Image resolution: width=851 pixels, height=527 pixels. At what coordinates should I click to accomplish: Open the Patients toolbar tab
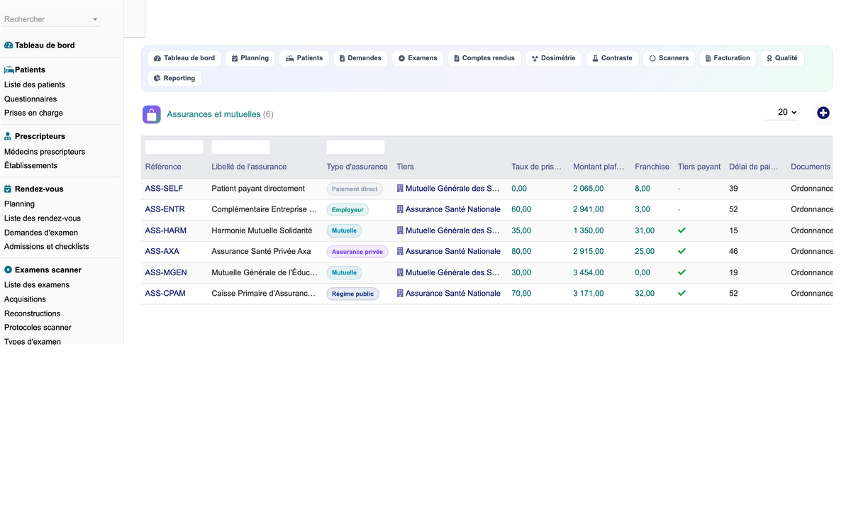304,58
